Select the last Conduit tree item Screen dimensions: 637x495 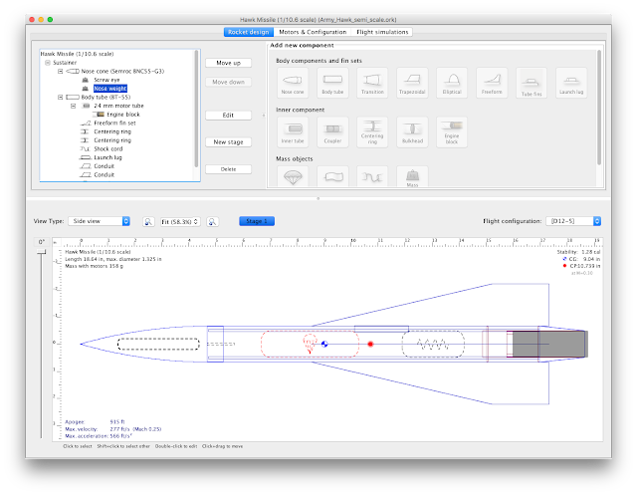(x=104, y=174)
